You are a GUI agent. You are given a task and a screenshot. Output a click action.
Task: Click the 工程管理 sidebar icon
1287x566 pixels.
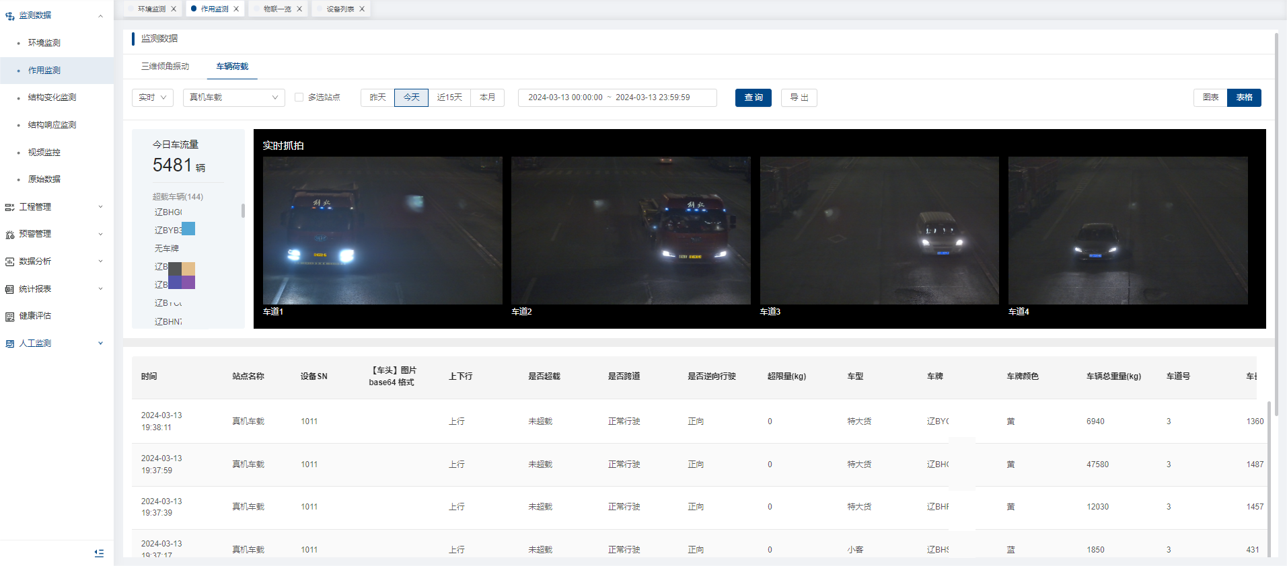pyautogui.click(x=9, y=207)
